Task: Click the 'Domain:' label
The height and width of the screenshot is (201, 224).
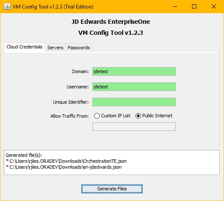Action: tap(80, 71)
